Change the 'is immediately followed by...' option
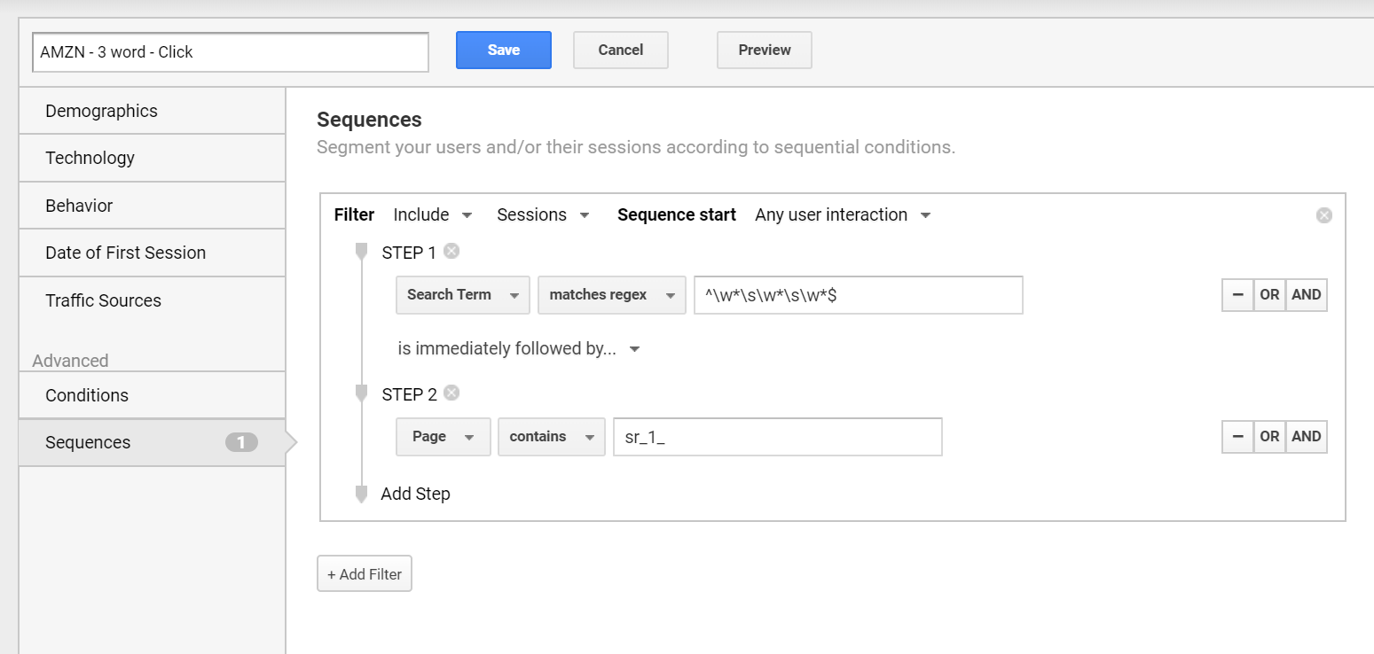 [x=519, y=349]
